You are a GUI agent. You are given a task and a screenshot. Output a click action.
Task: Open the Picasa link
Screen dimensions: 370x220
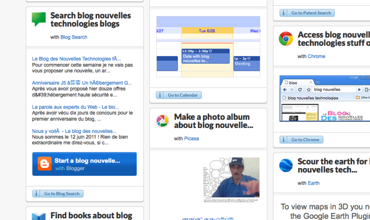[191, 139]
